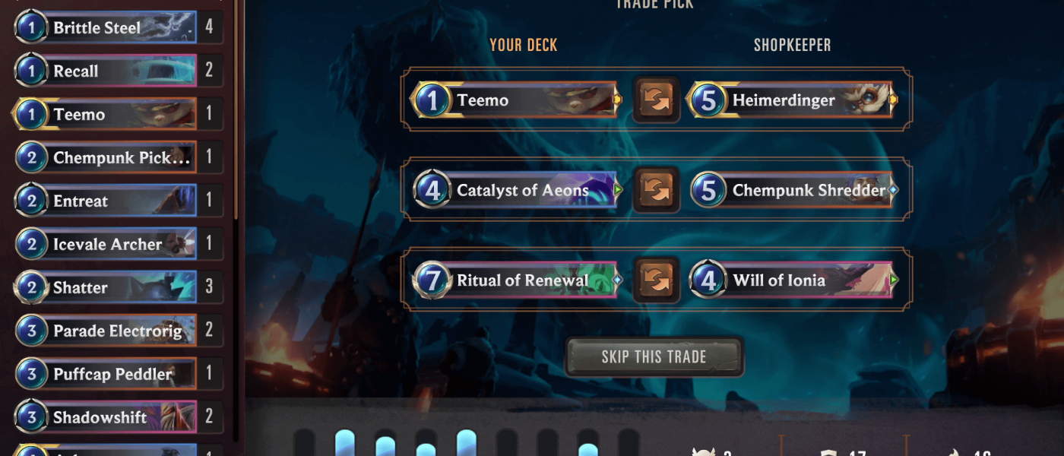Viewport: 1064px width, 456px height.
Task: Skip this trade
Action: (x=654, y=356)
